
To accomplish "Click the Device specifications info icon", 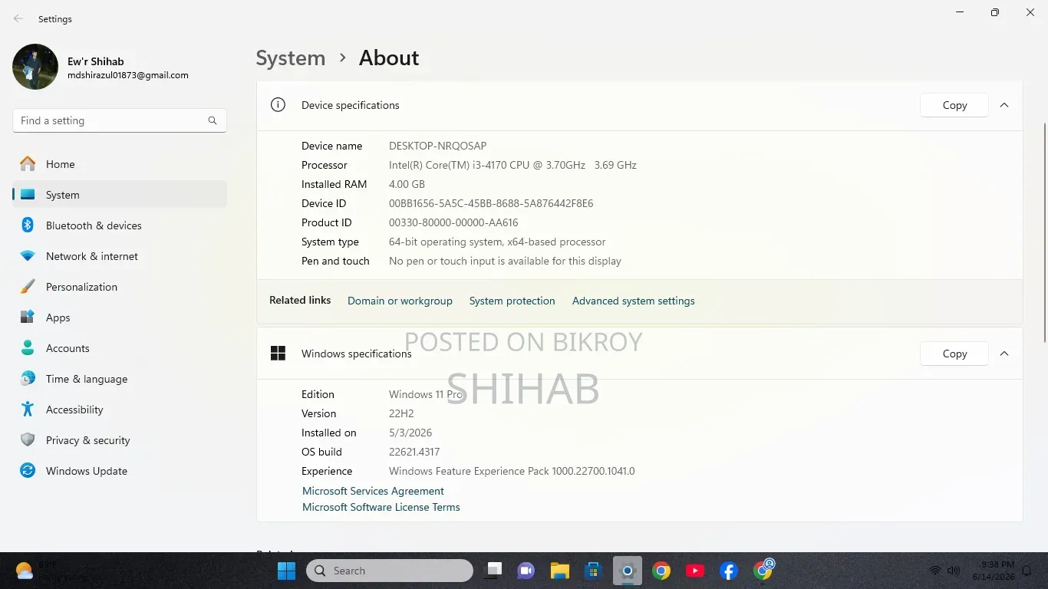I will 278,105.
